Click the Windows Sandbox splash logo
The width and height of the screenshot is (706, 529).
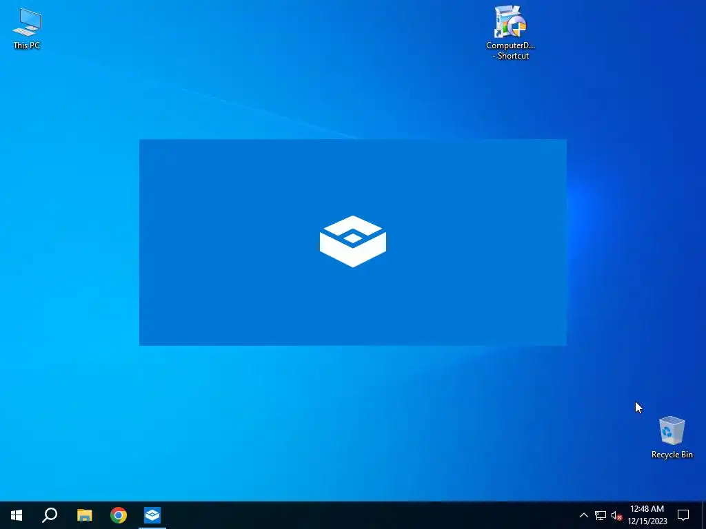[x=353, y=242]
